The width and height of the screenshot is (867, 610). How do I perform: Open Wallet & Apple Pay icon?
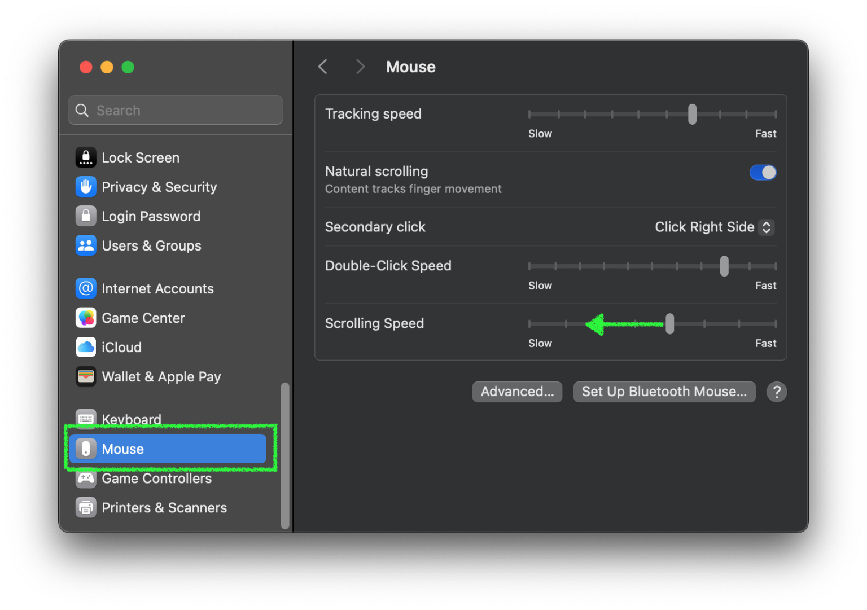click(x=86, y=376)
